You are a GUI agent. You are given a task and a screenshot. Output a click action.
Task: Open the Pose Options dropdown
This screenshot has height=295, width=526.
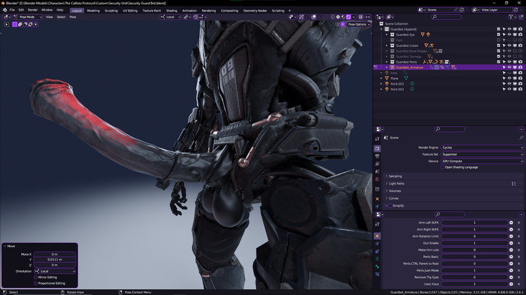[x=359, y=24]
